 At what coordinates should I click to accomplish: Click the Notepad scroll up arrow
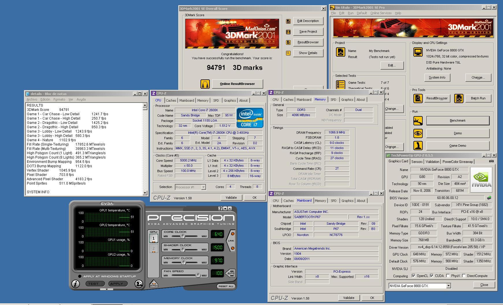[x=145, y=105]
